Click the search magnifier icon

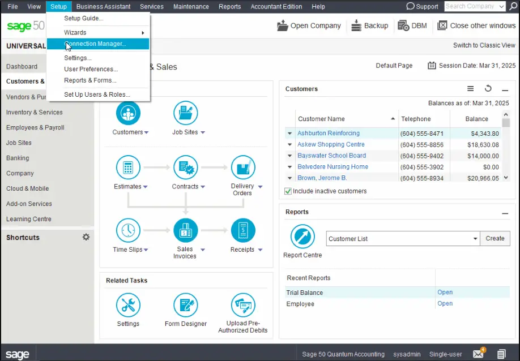(513, 6)
